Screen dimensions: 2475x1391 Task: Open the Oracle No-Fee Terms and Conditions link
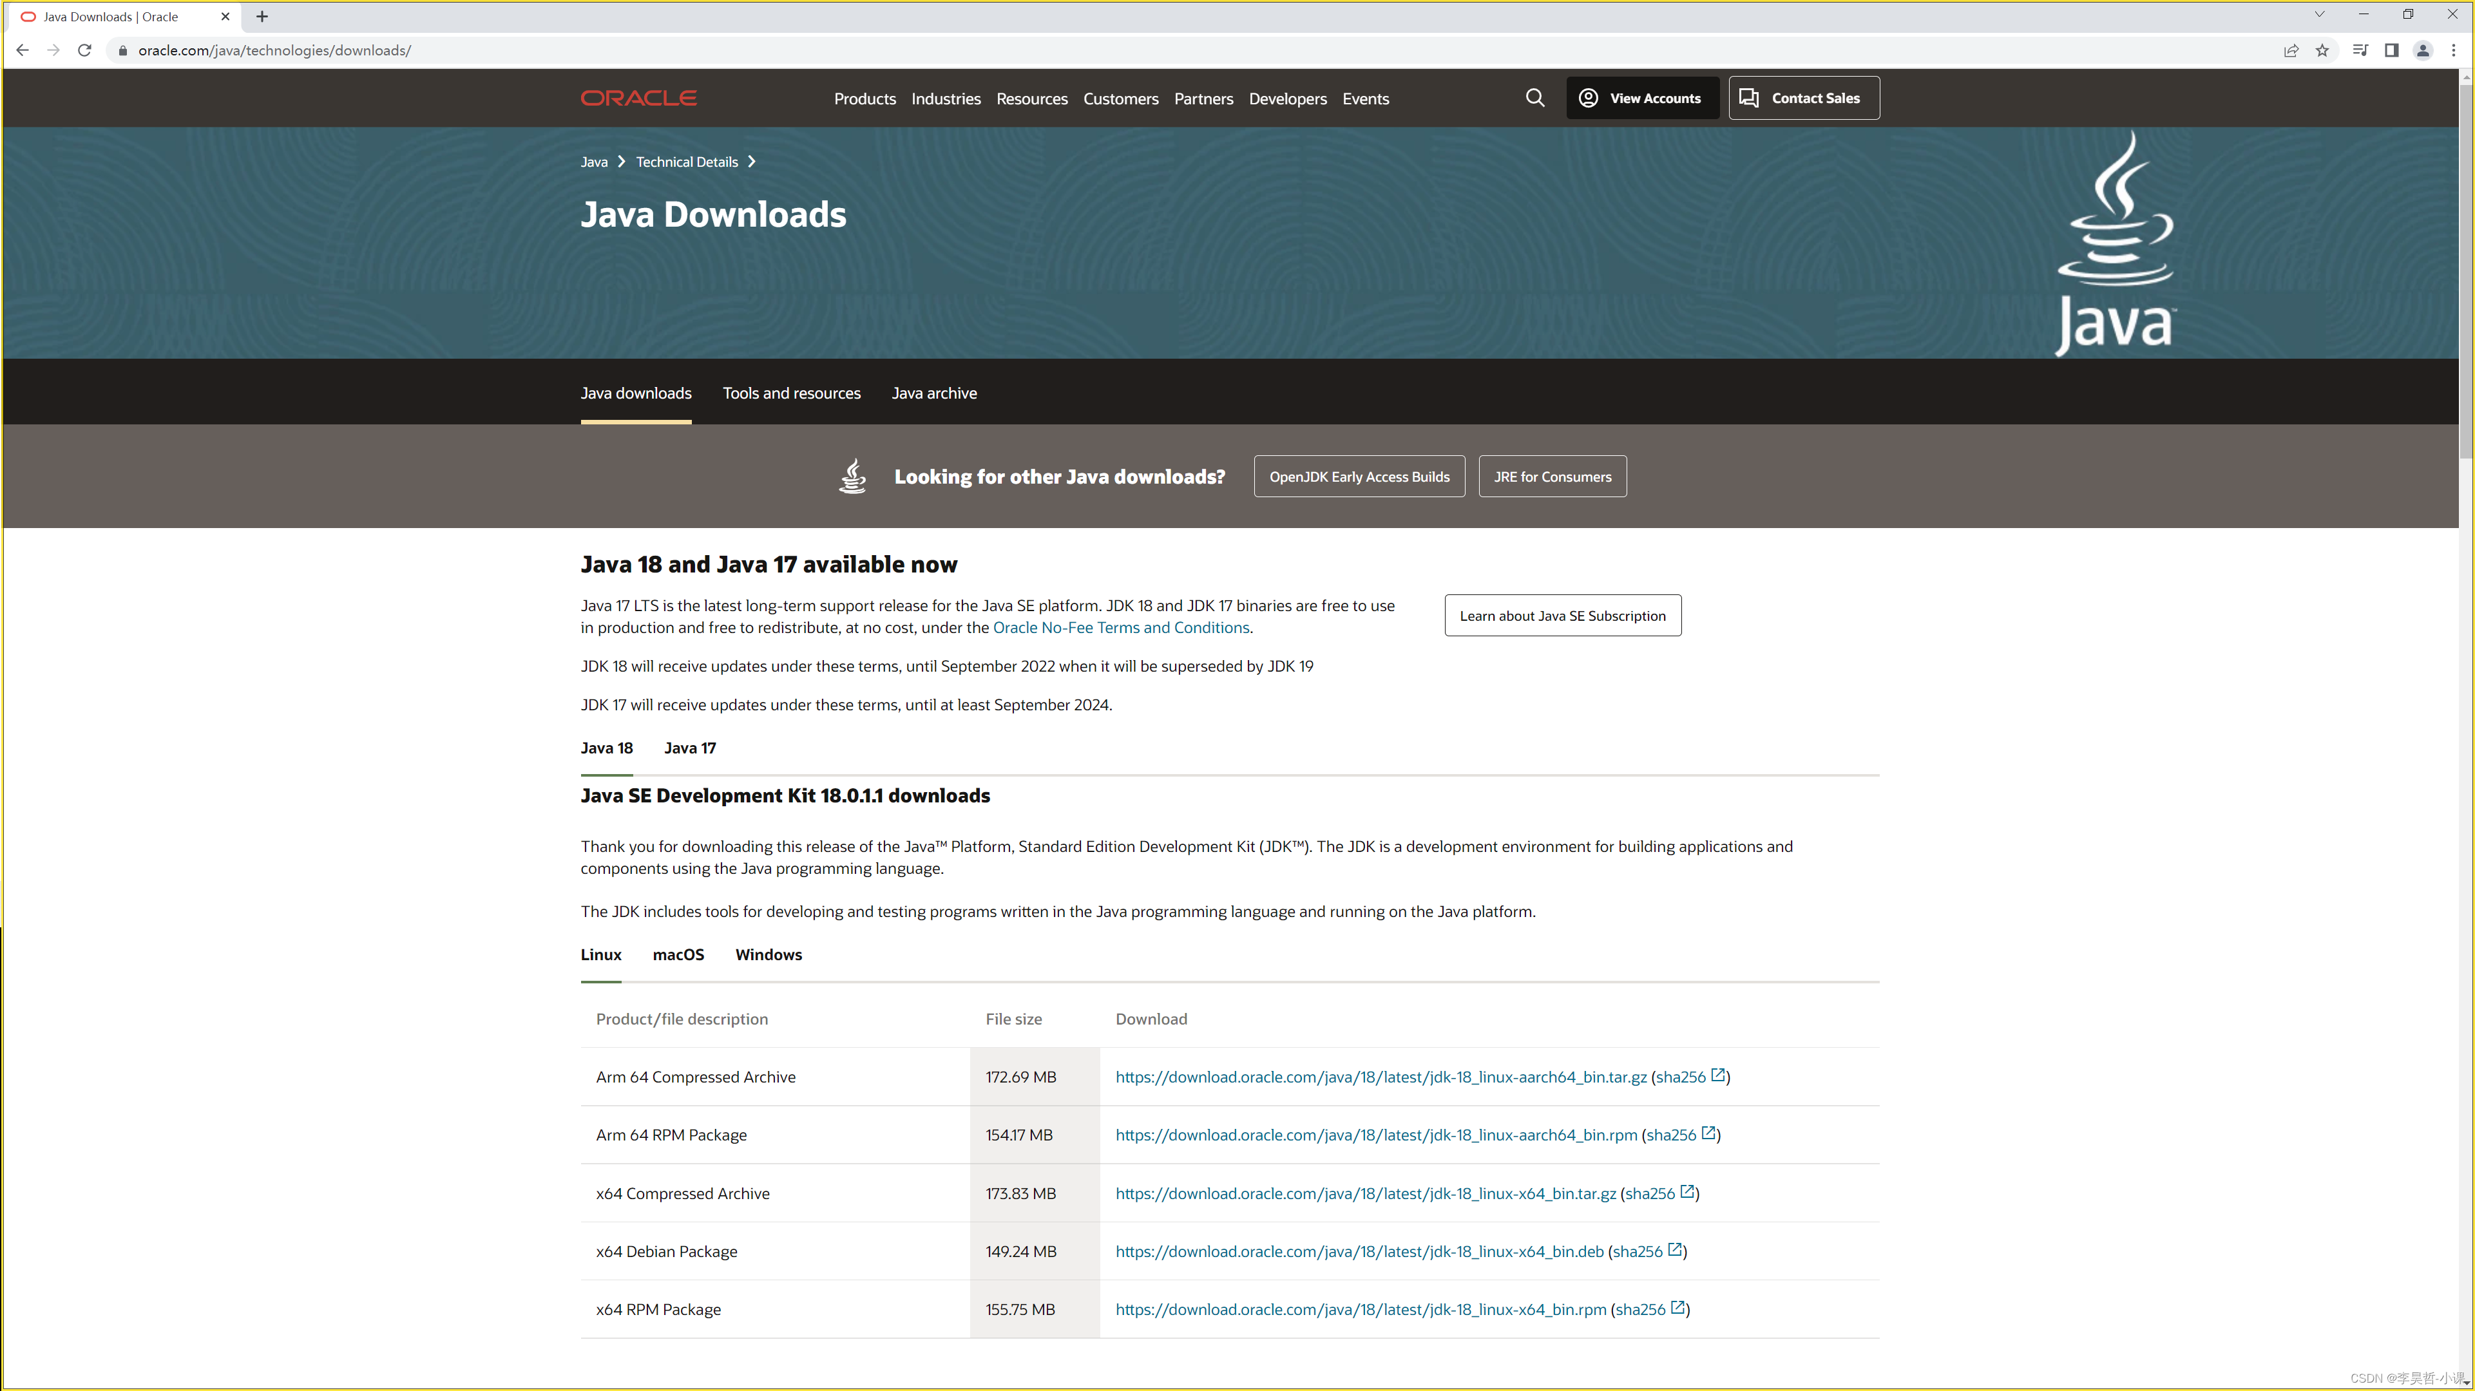click(1120, 627)
